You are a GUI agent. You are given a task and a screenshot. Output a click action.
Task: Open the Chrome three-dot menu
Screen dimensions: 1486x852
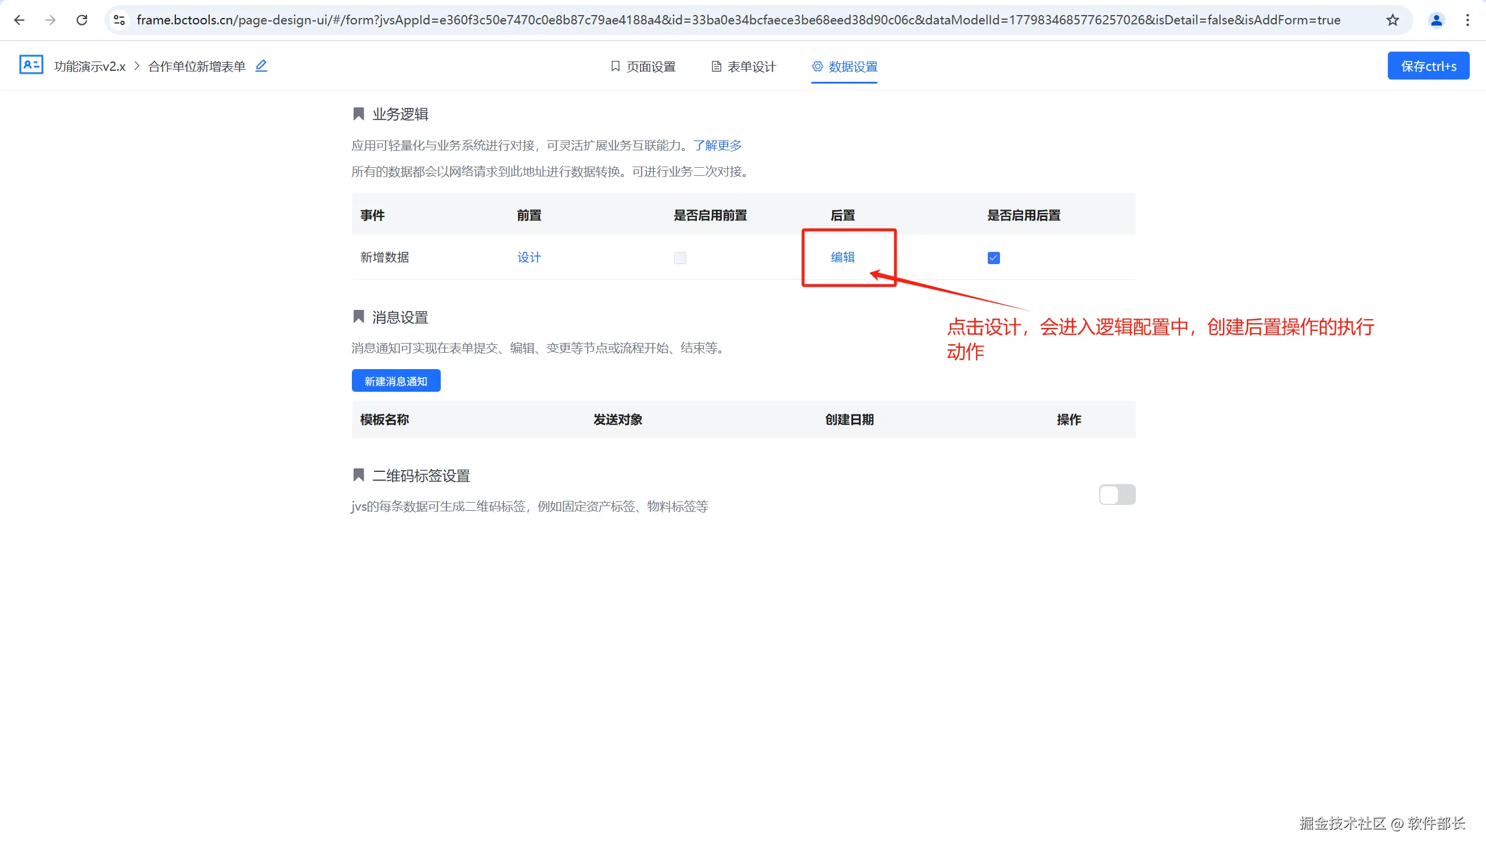click(1467, 20)
